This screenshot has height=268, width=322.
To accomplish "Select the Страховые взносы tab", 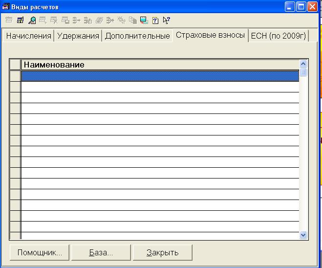I will (210, 36).
